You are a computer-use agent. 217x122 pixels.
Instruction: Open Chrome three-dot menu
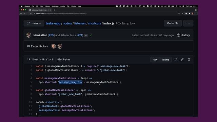click(196, 14)
